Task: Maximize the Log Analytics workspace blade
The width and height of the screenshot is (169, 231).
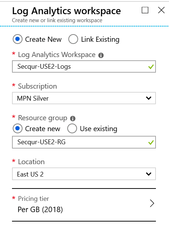Action: [x=145, y=10]
